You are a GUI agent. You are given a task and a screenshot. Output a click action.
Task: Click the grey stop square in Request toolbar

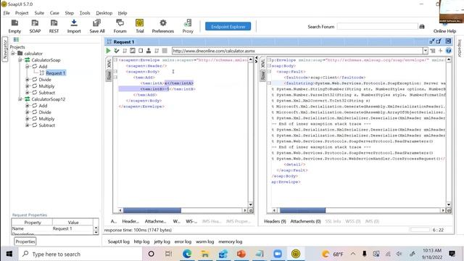coord(165,51)
